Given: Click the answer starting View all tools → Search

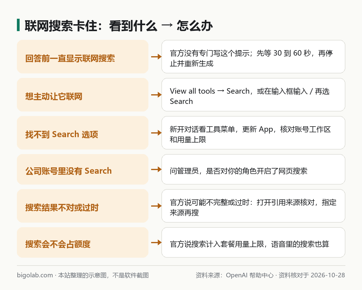Looking at the screenshot, I should pos(253,95).
